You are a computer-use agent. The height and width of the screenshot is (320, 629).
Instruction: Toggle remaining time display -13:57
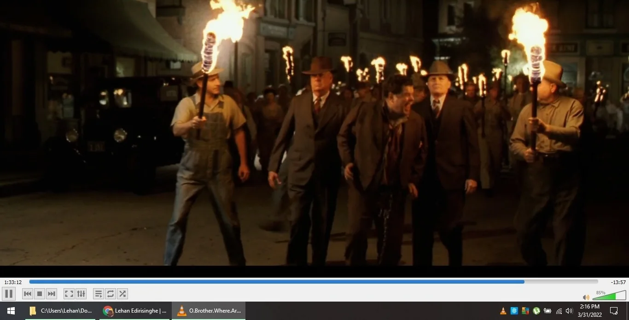(618, 282)
